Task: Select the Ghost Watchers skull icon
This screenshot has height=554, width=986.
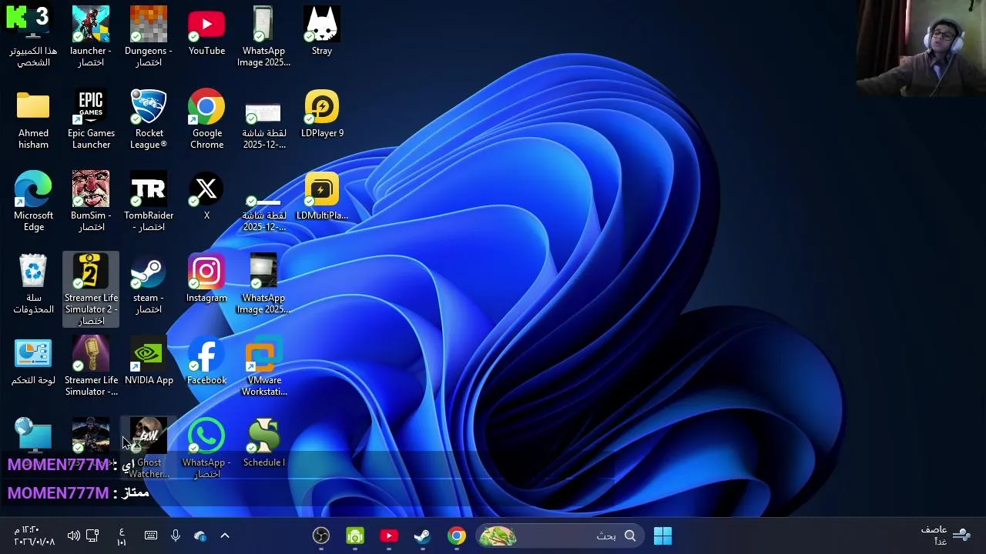Action: point(149,448)
